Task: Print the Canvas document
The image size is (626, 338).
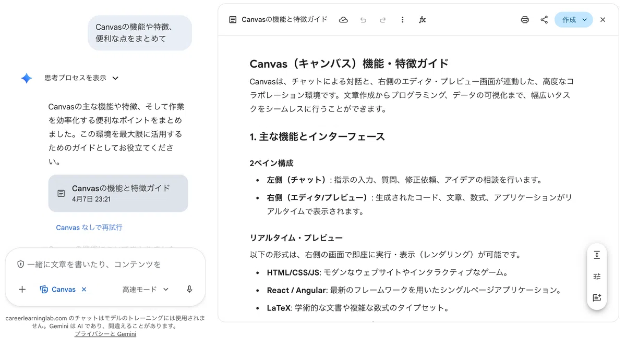Action: (525, 20)
